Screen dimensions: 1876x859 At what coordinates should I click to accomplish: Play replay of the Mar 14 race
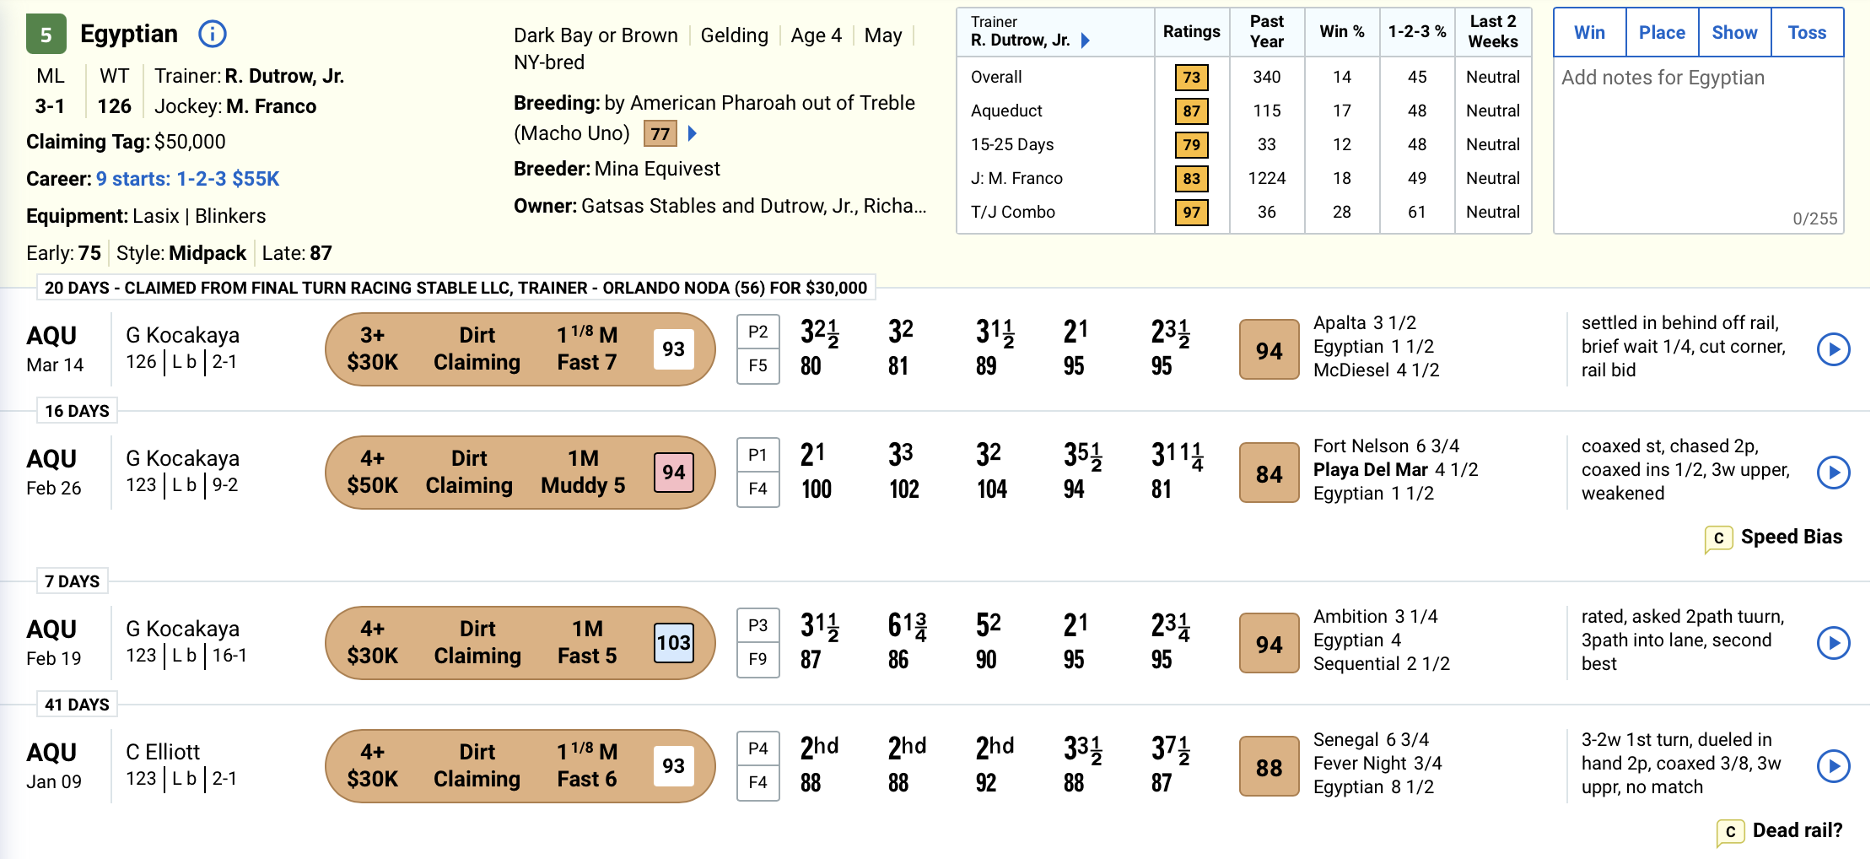click(1833, 349)
